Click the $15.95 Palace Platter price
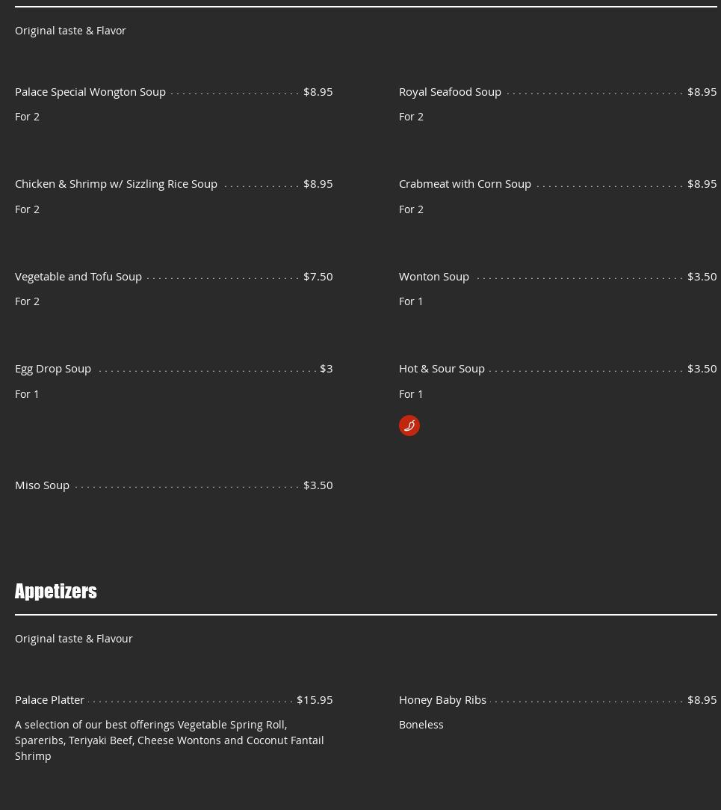The image size is (721, 810). coord(315,700)
